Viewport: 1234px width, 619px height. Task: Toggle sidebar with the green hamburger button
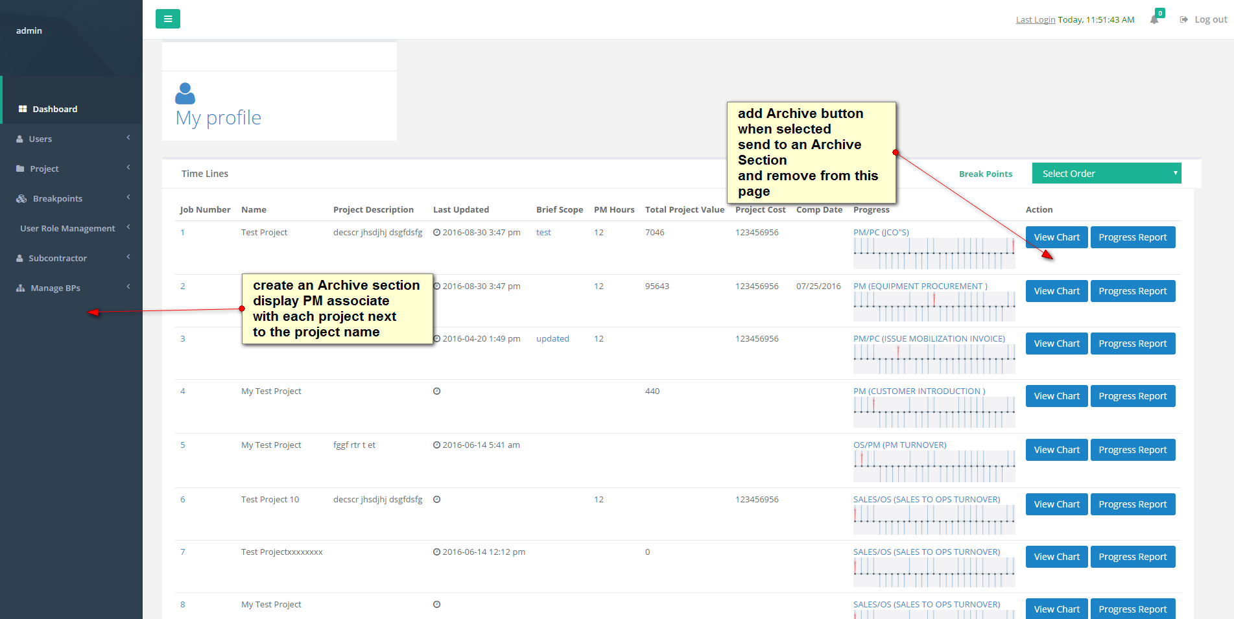(168, 19)
